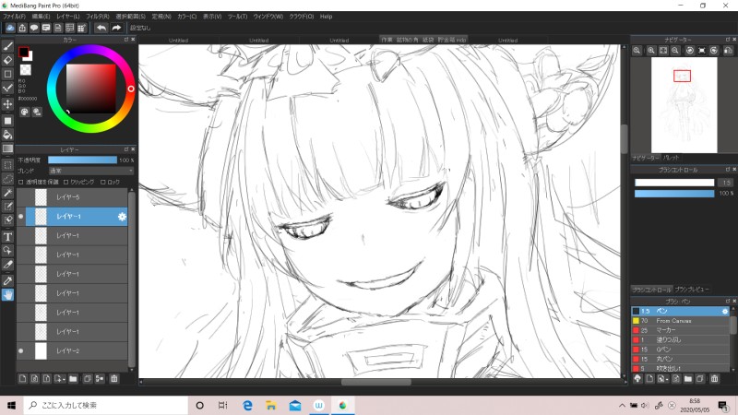Click zoom out icon in Navigator
738x415 pixels.
(x=675, y=51)
